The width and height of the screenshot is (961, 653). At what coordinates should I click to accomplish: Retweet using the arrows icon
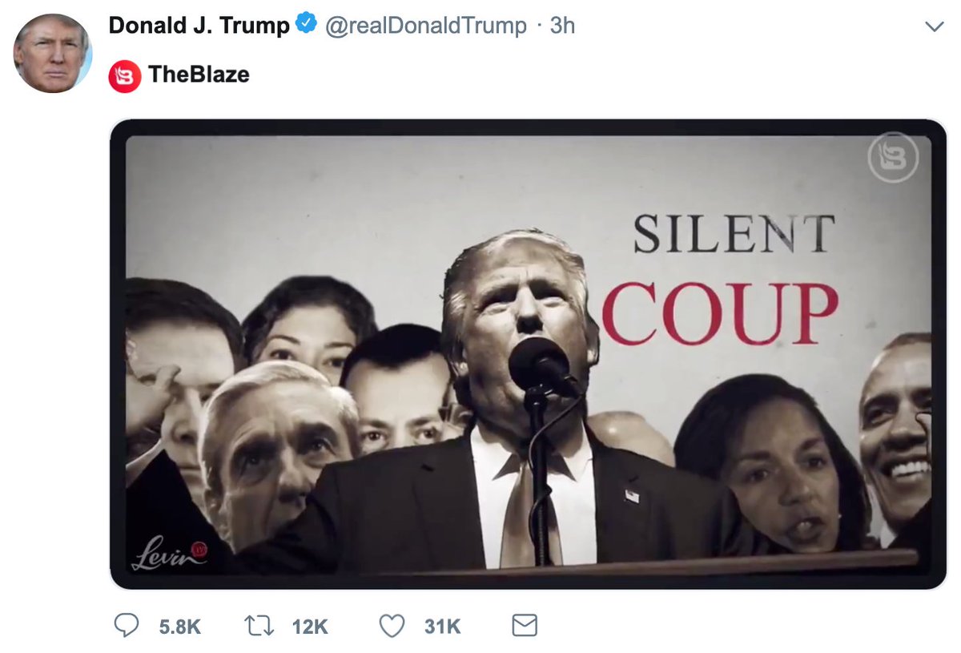259,626
